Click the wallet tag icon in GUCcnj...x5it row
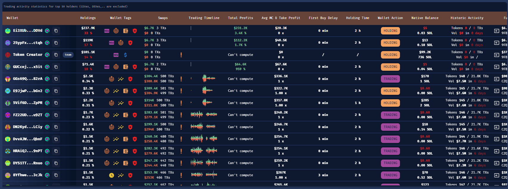Viewport: 508px width, 189px height. pos(126,67)
